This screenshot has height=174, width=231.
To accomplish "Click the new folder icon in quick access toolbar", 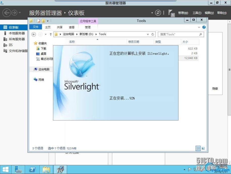I will 43,21.
